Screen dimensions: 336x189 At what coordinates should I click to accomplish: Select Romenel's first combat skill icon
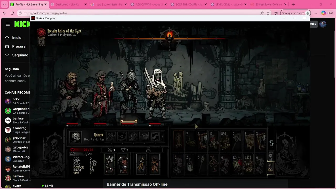111,137
